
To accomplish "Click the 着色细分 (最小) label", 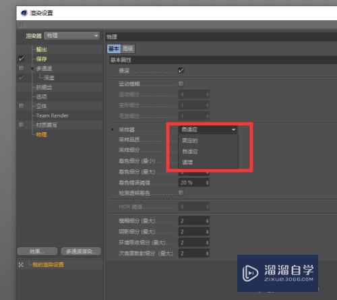I will point(137,161).
